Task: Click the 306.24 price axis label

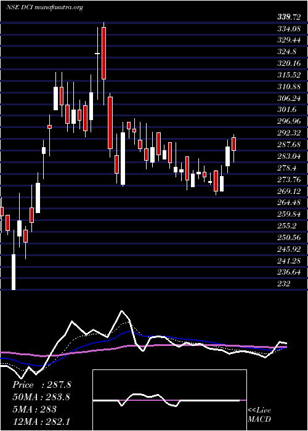Action: coord(289,98)
